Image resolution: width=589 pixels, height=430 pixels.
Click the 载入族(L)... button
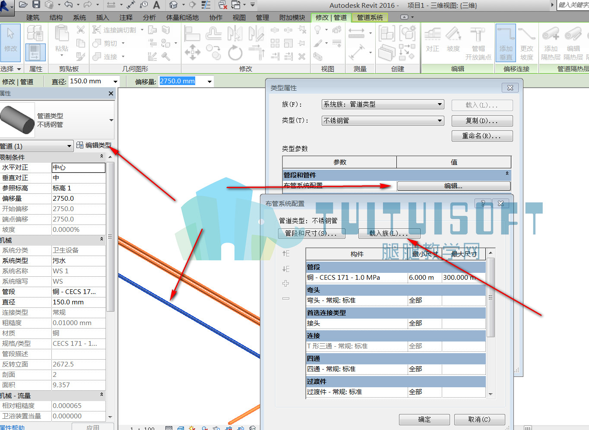click(x=389, y=234)
